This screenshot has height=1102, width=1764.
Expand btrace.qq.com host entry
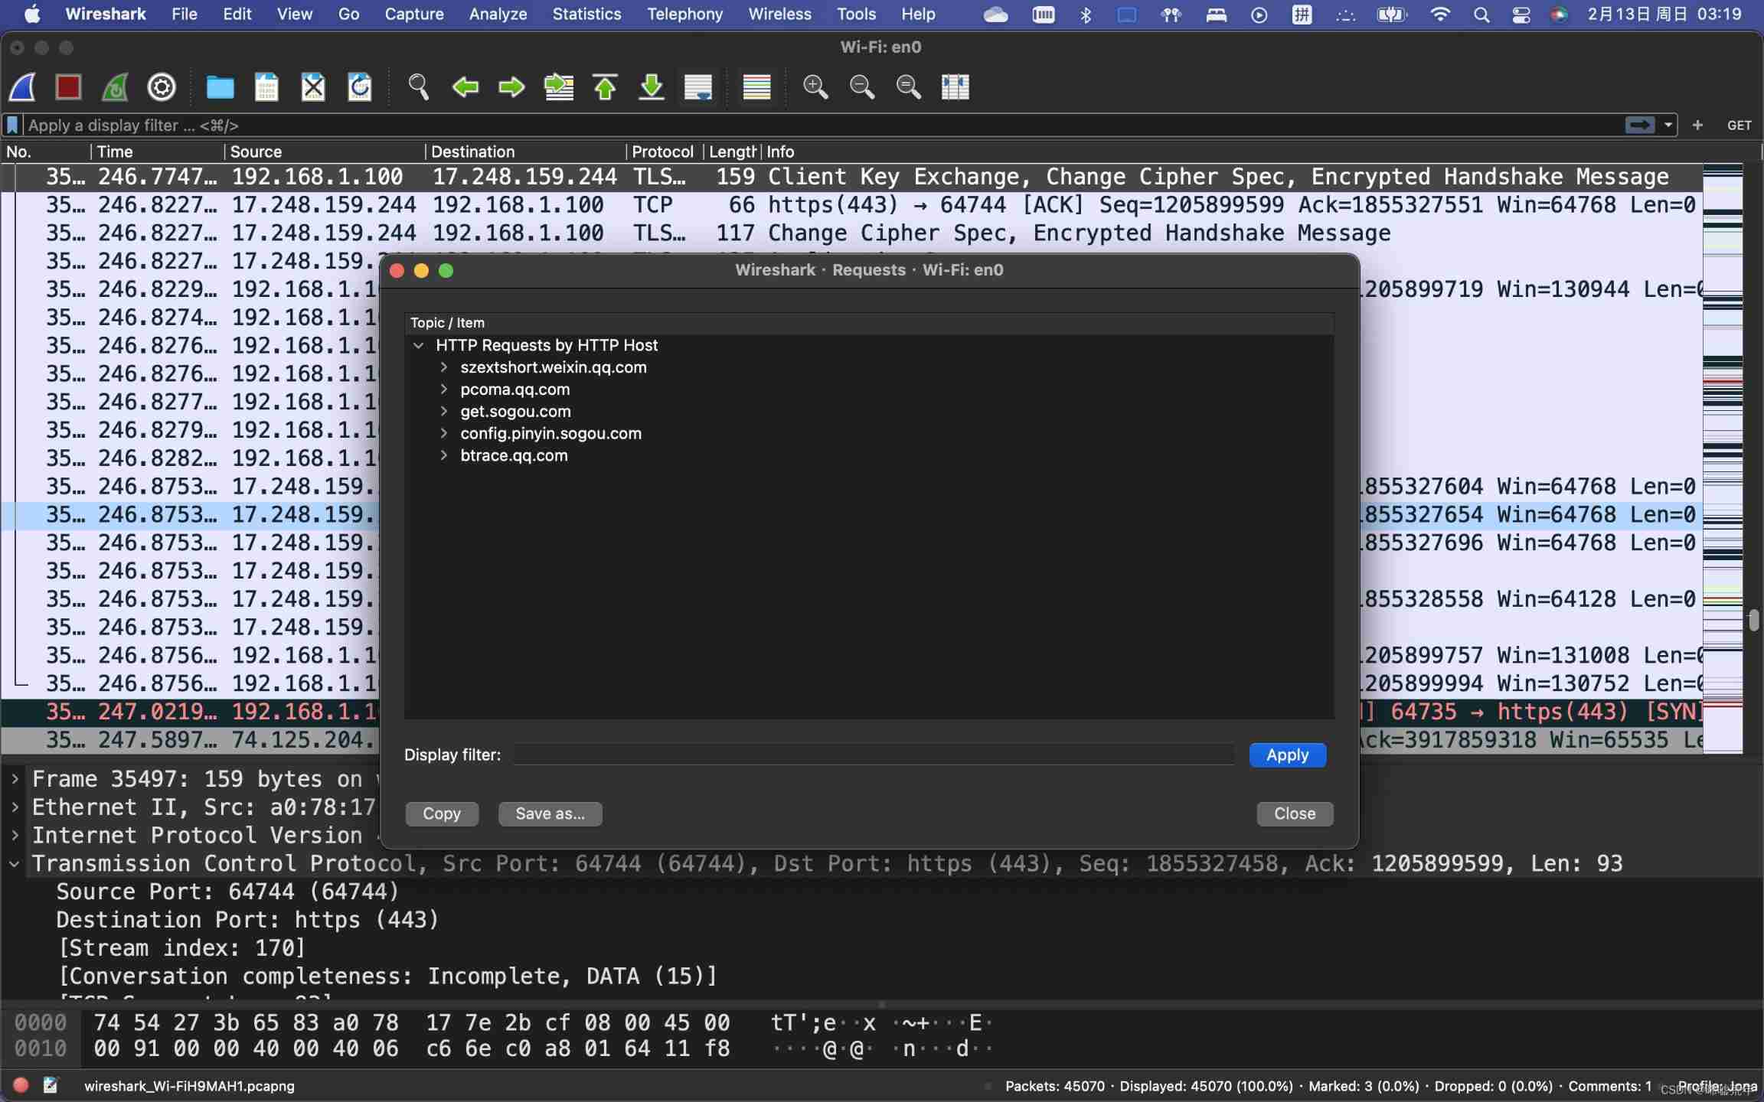tap(444, 456)
